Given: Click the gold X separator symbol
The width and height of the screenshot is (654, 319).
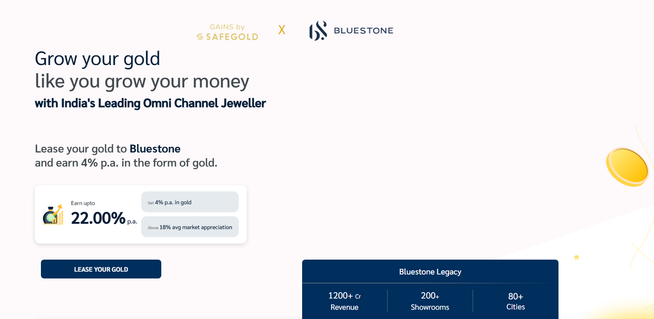Looking at the screenshot, I should click(x=282, y=30).
